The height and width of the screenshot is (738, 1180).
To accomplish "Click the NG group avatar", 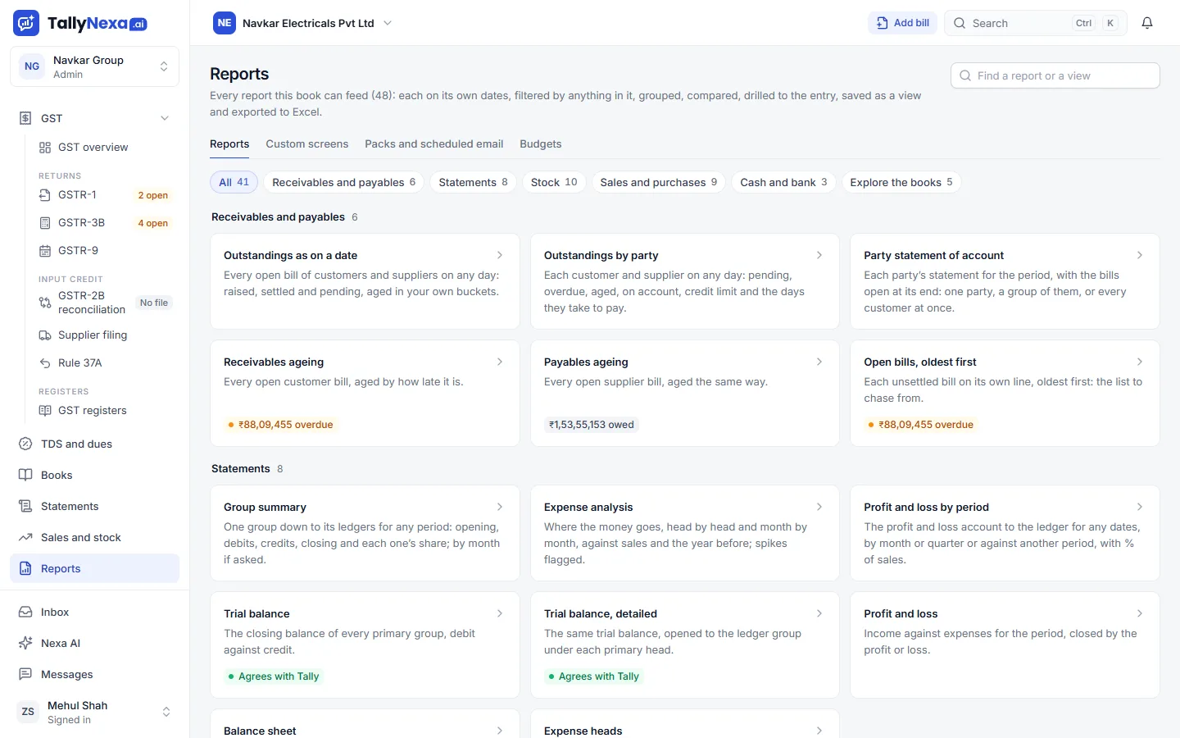I will click(x=32, y=66).
